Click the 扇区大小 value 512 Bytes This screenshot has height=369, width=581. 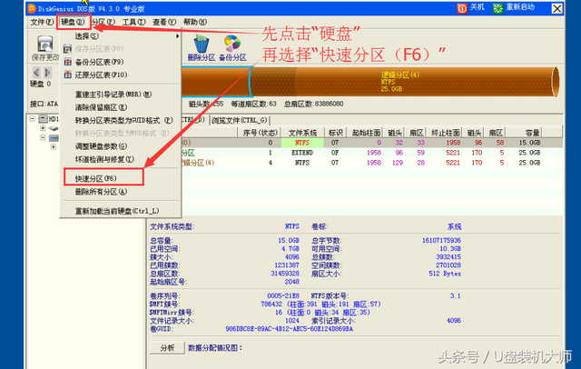point(445,274)
